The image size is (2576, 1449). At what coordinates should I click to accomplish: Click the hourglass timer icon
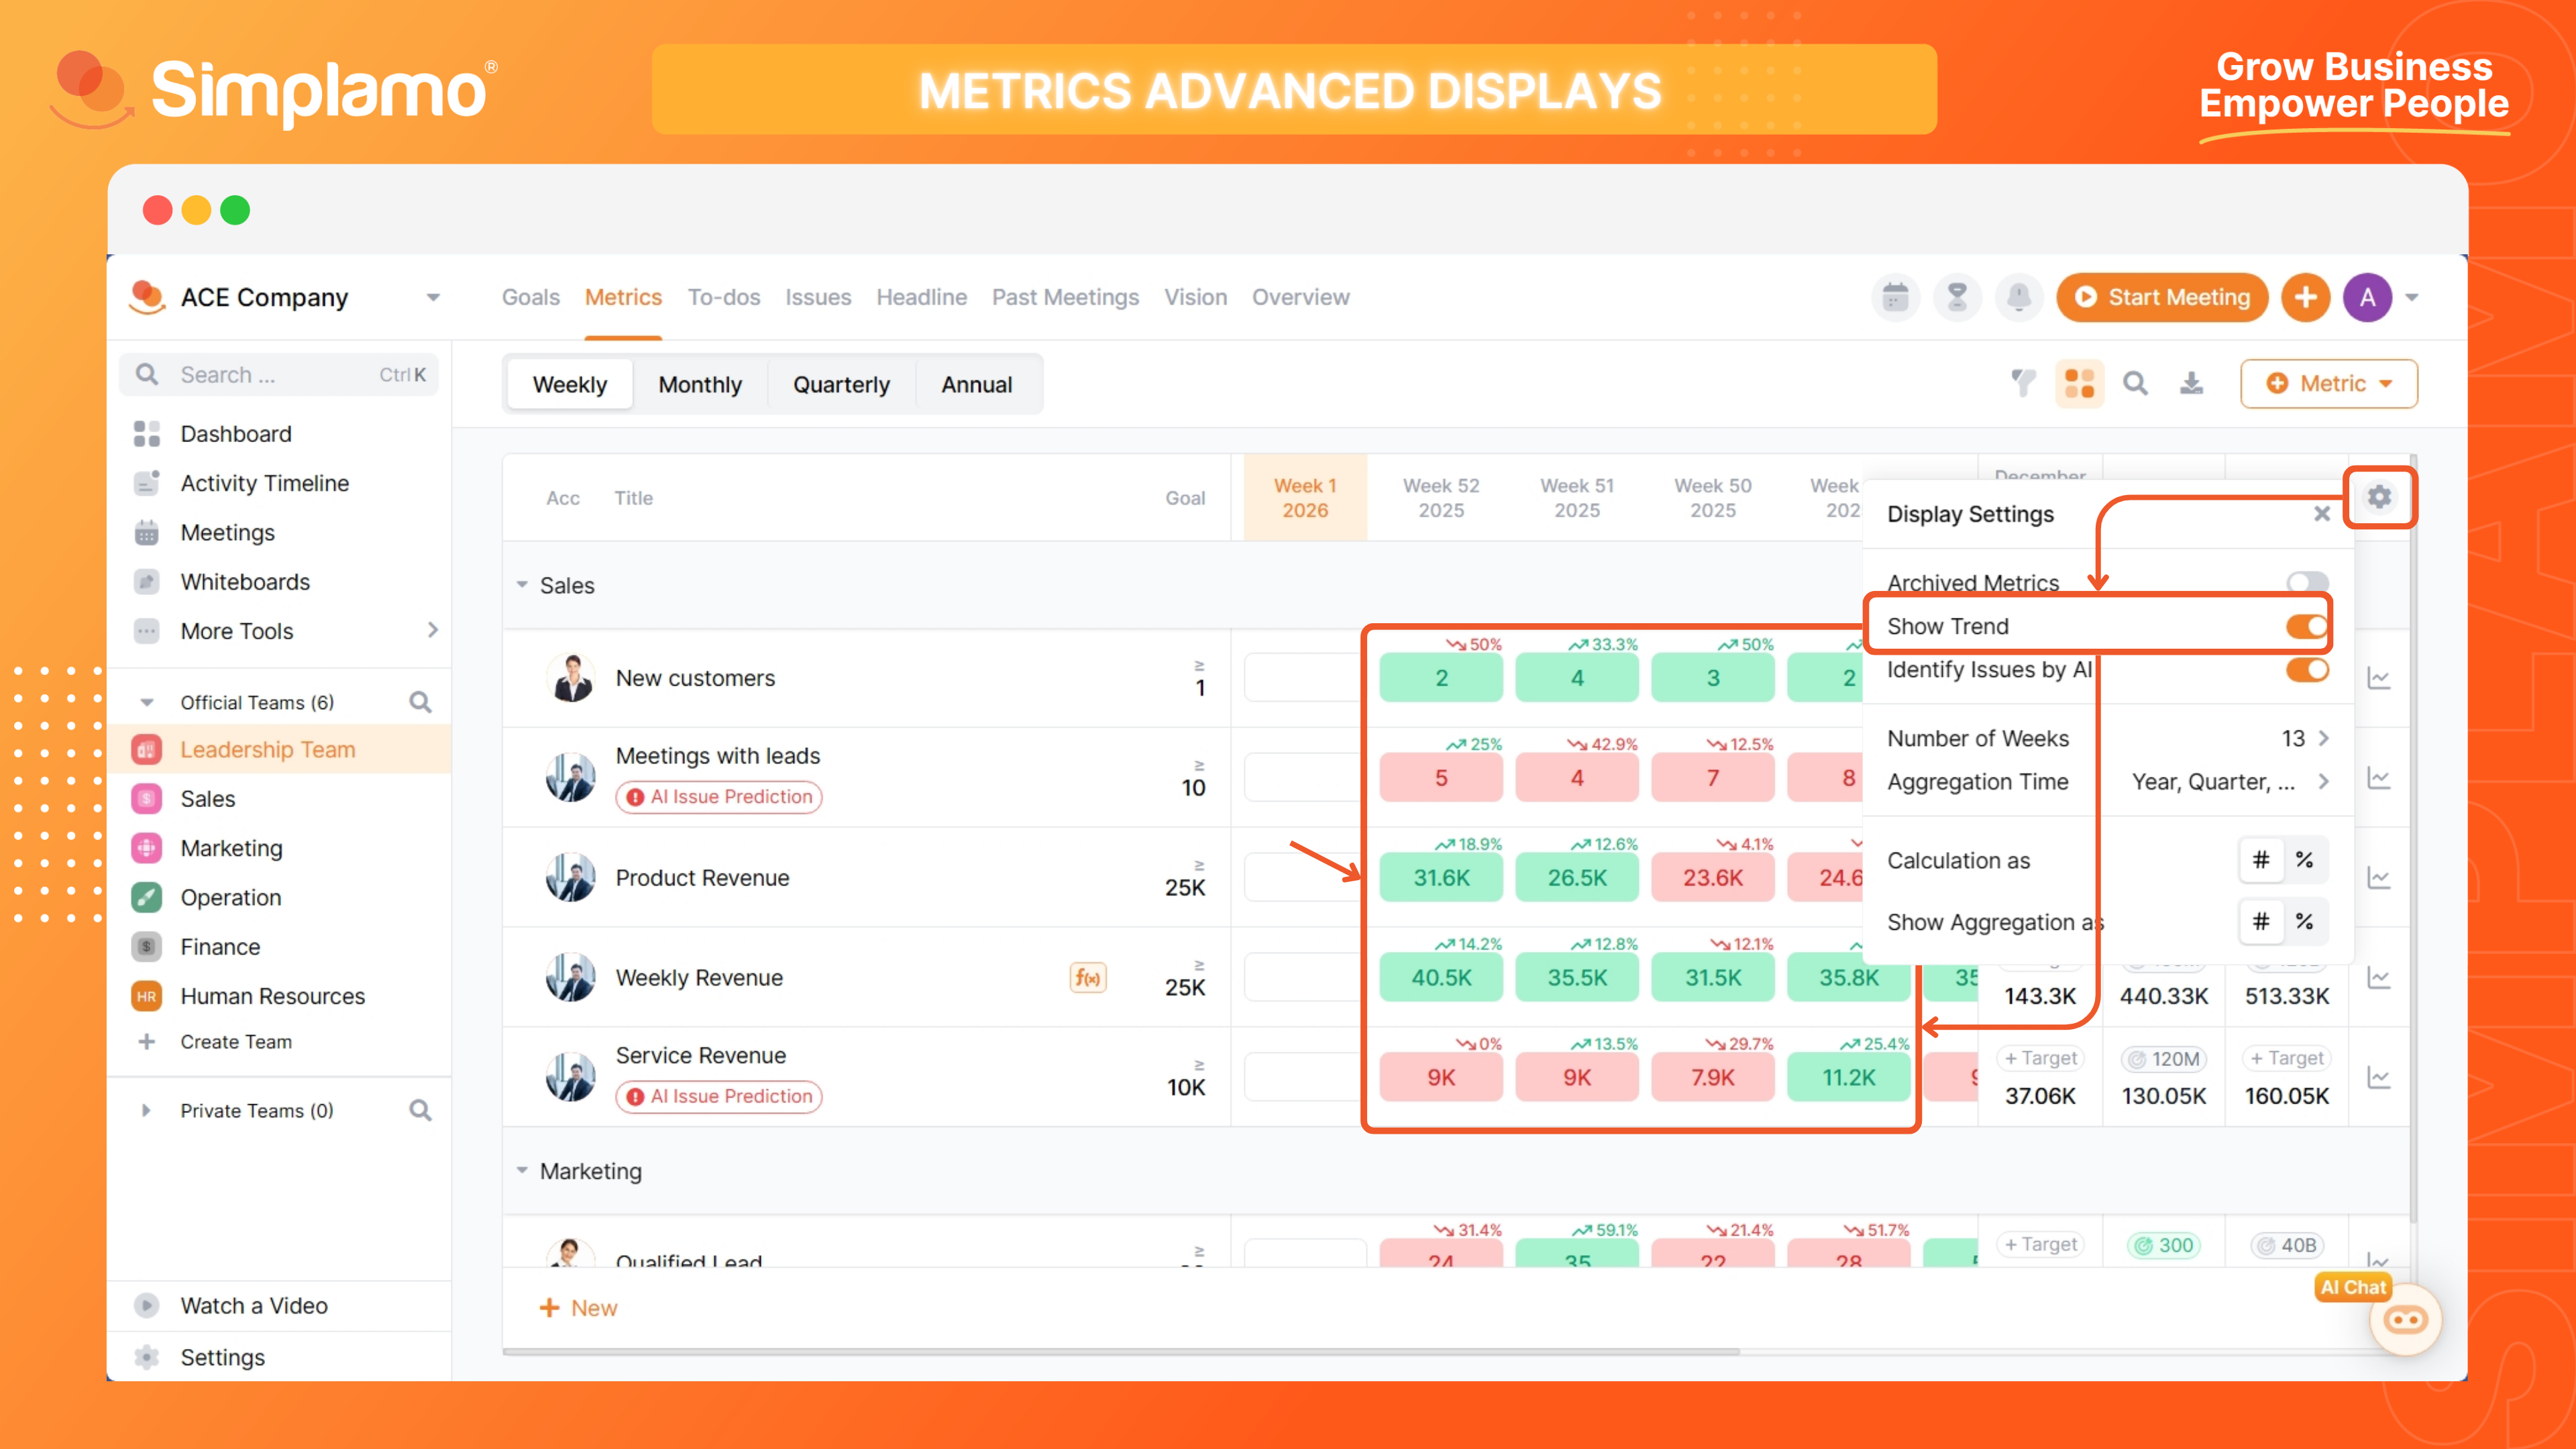[x=1957, y=297]
